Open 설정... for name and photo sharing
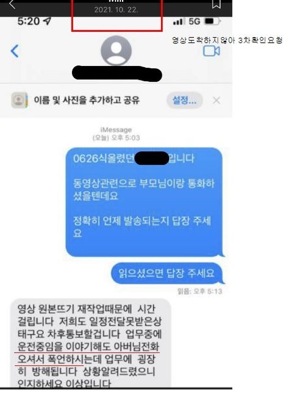This screenshot has width=293, height=393. 184,101
